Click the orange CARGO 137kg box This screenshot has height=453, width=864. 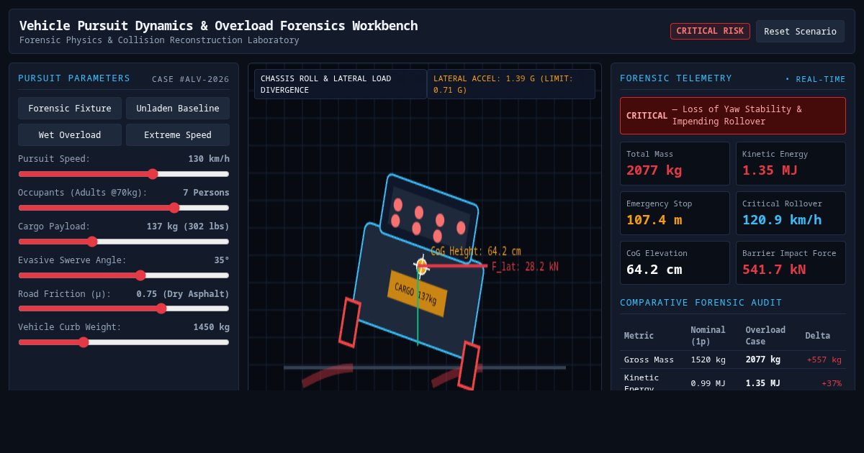(x=417, y=293)
